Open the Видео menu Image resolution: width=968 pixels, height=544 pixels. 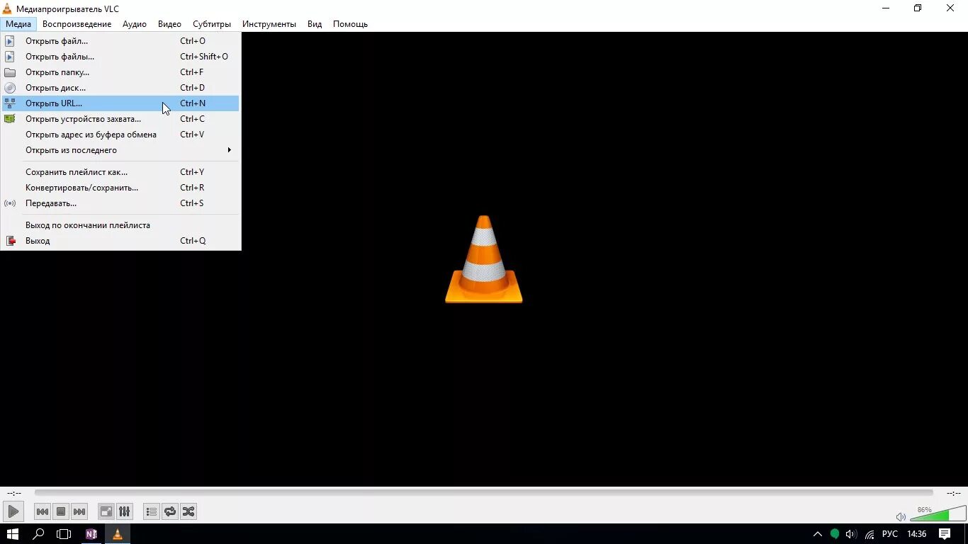(x=169, y=23)
